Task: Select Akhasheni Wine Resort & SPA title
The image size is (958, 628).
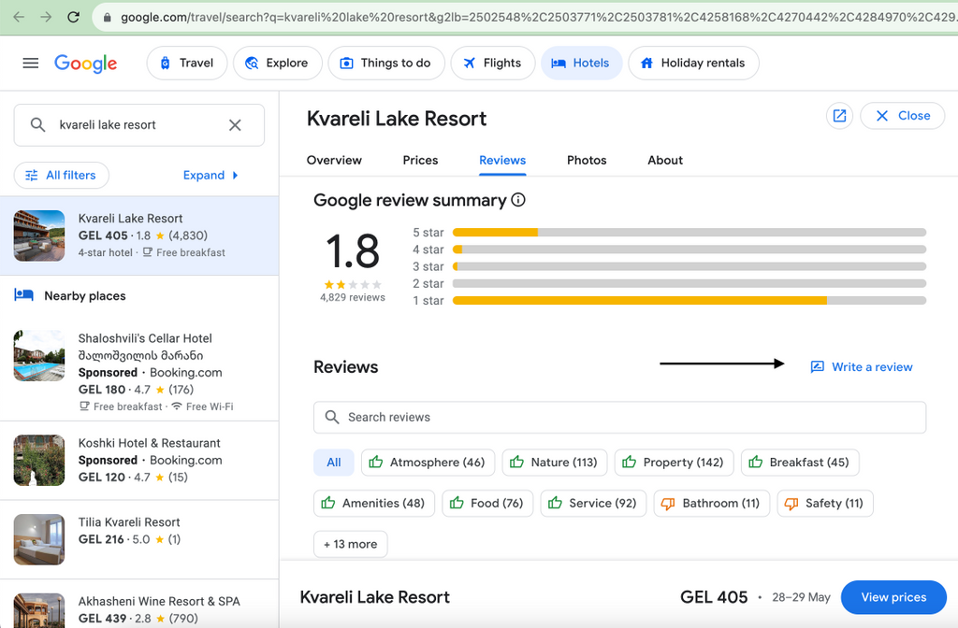Action: point(159,601)
